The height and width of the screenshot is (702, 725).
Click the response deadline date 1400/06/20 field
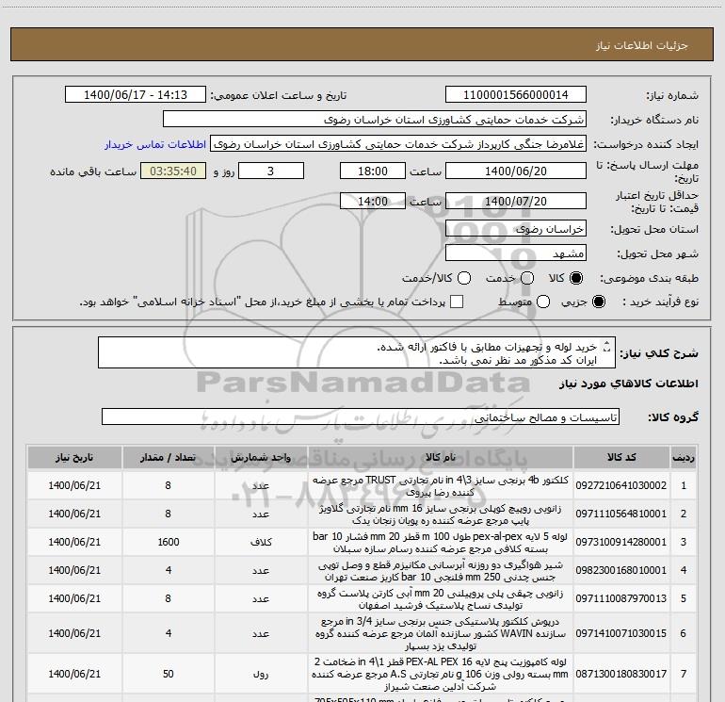[516, 171]
